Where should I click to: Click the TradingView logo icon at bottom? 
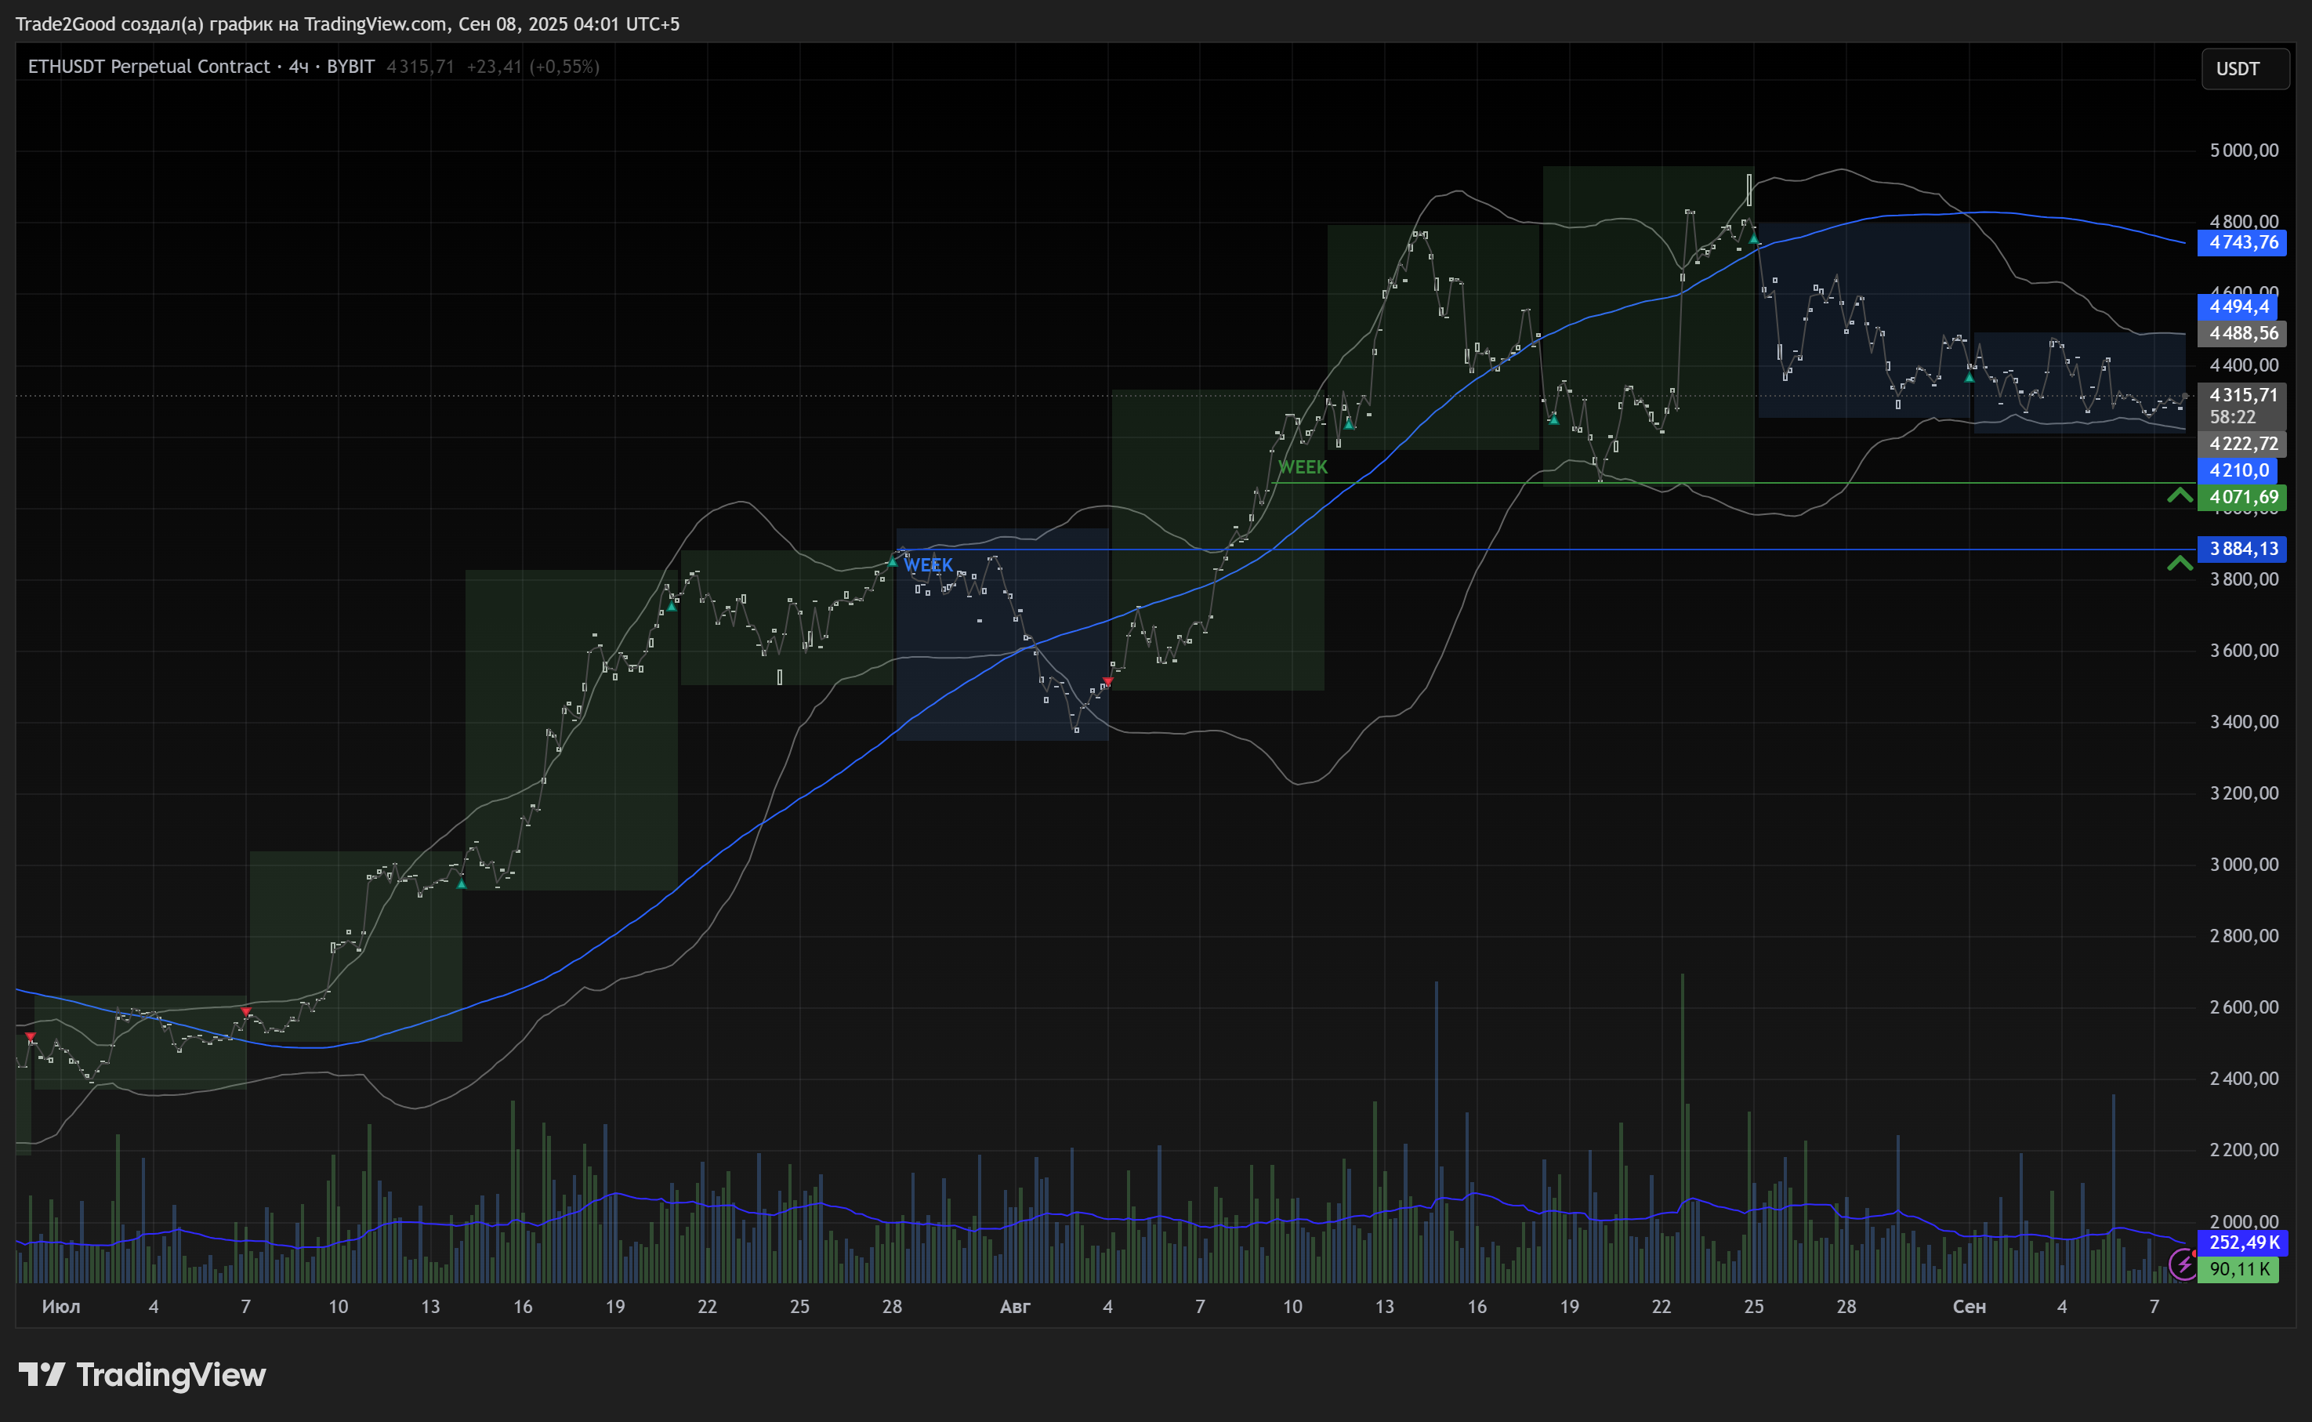click(42, 1374)
